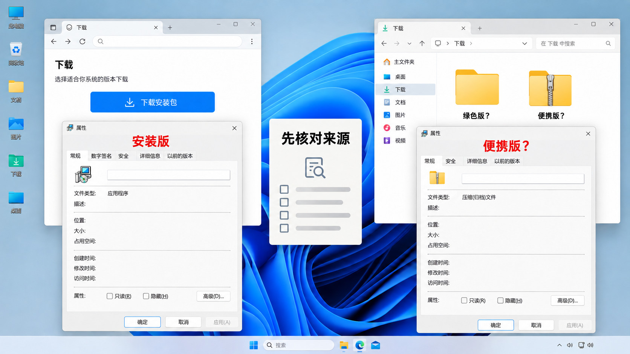Viewport: 630px width, 354px height.
Task: Open 高级(D)... in 便携版 properties
Action: 567,300
